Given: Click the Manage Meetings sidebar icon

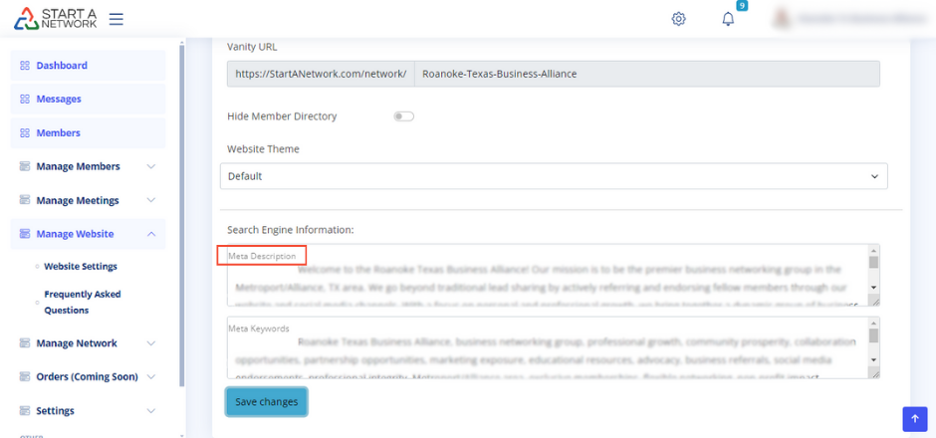Looking at the screenshot, I should tap(25, 201).
